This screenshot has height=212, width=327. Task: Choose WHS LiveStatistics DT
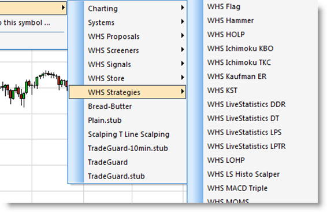pyautogui.click(x=243, y=118)
